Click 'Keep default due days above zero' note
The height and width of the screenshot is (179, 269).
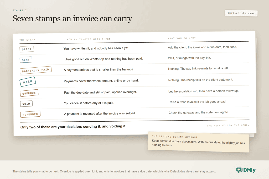[x=198, y=143]
